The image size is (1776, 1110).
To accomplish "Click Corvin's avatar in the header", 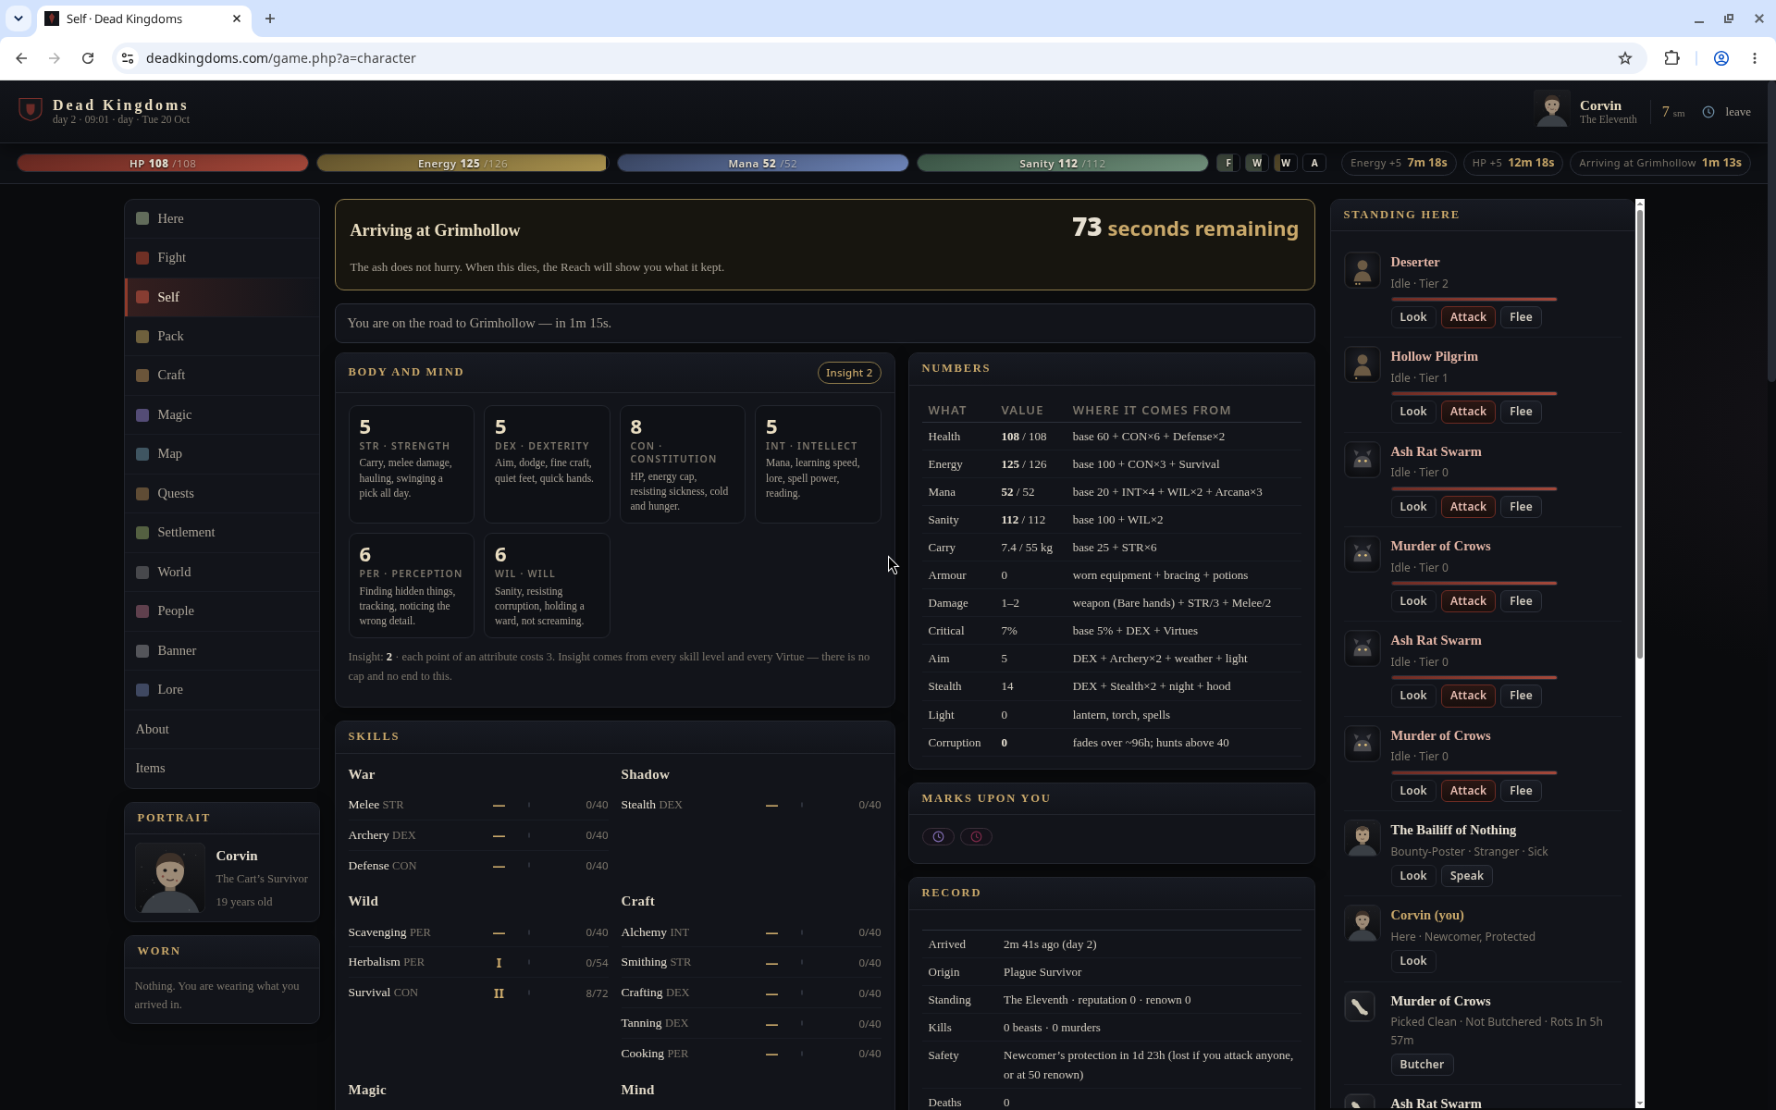I will (x=1551, y=110).
